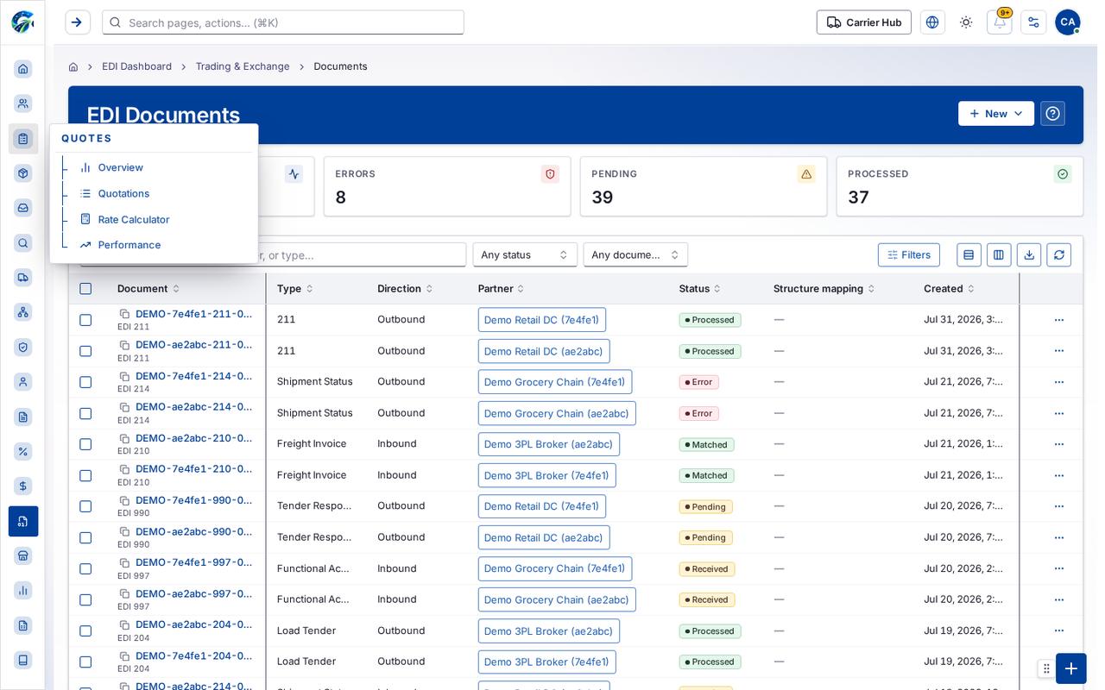Check the box for the DEMO-ae2abc-211 row
This screenshot has width=1105, height=690.
(85, 351)
